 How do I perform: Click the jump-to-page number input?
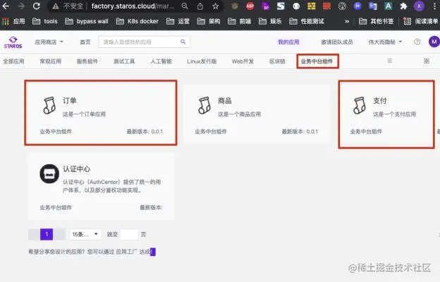[129, 234]
